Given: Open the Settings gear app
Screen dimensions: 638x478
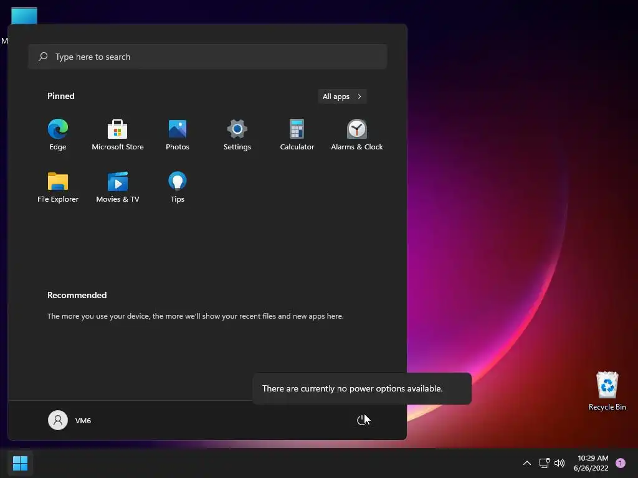Looking at the screenshot, I should (x=237, y=135).
